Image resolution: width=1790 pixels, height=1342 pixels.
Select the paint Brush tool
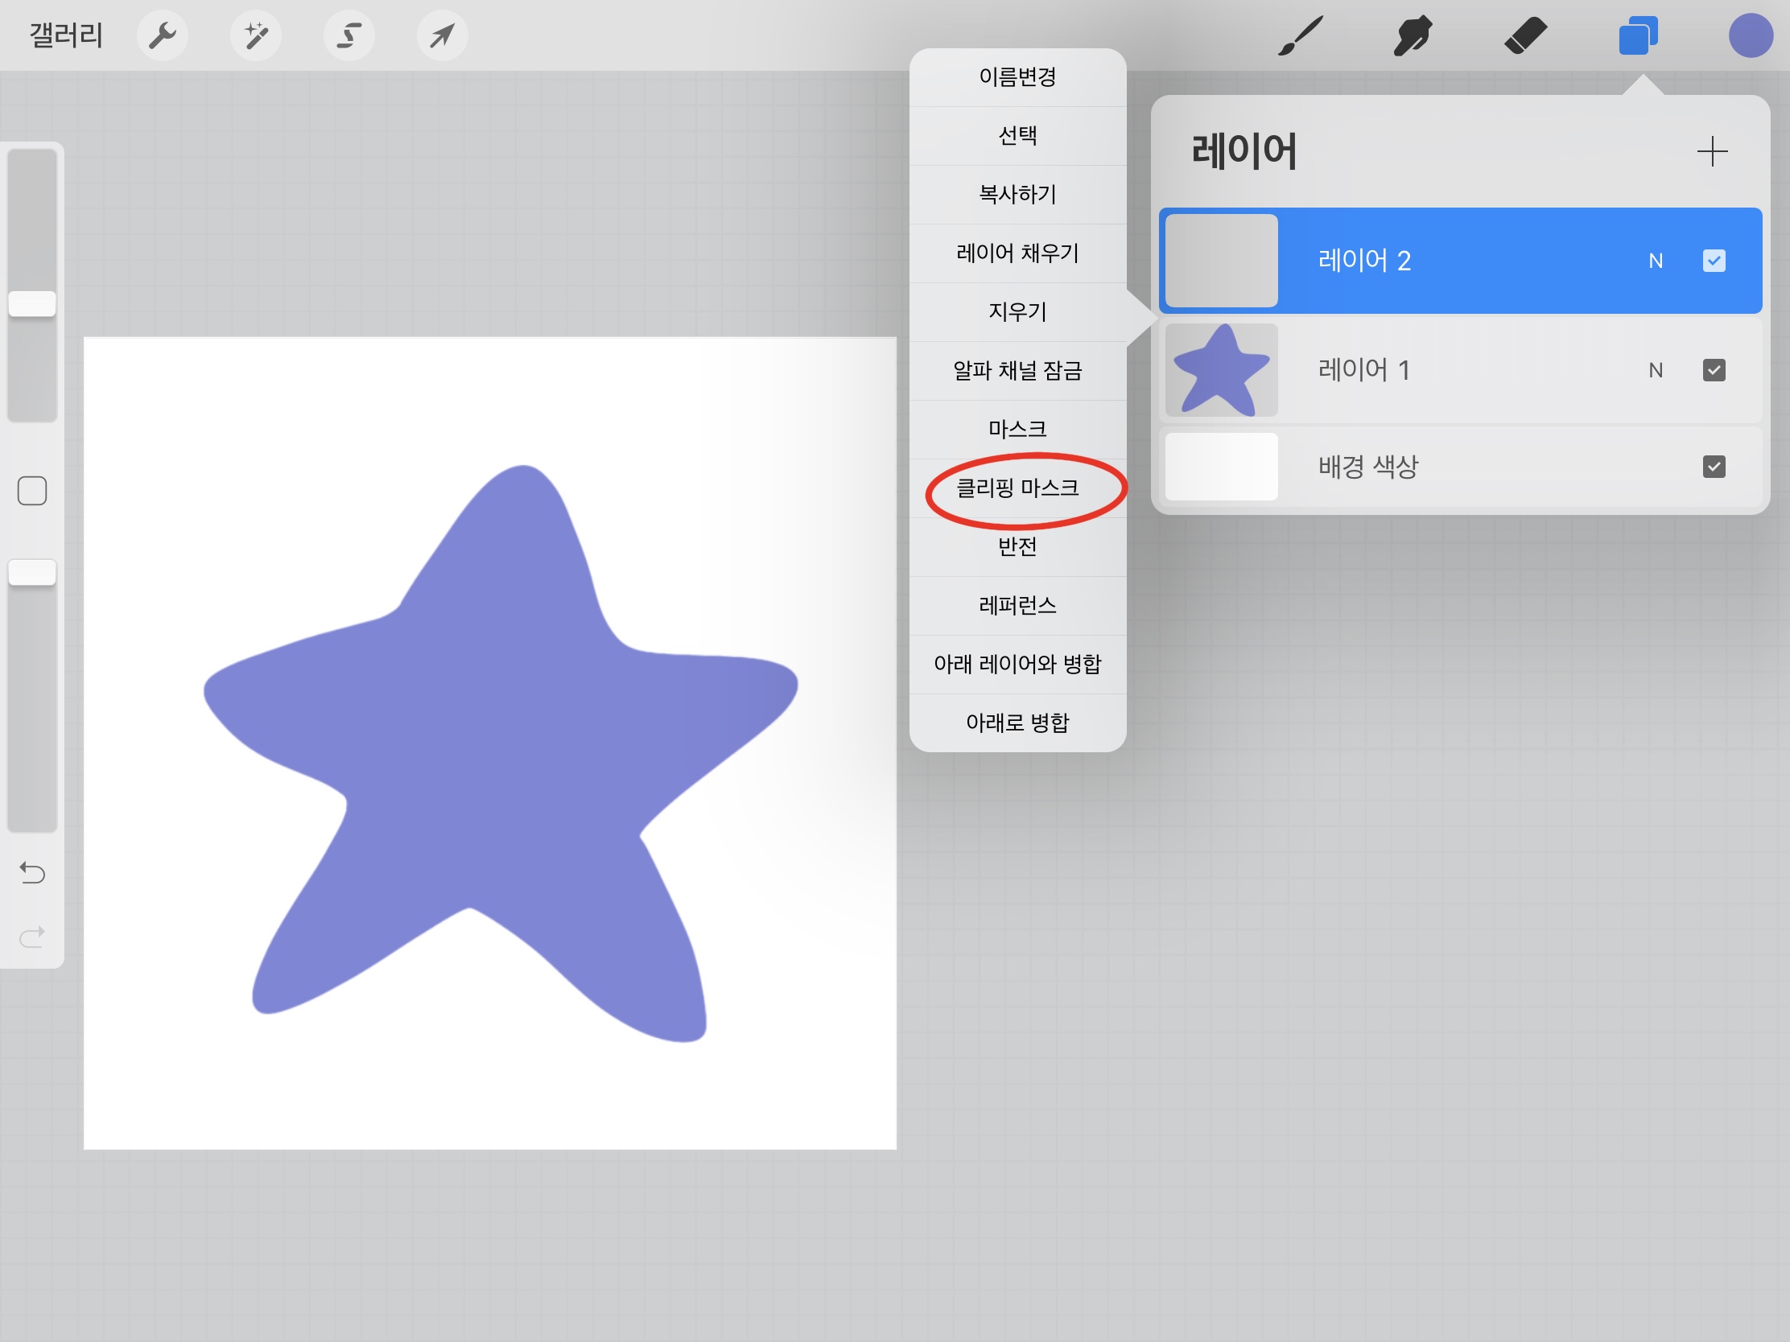(x=1301, y=35)
